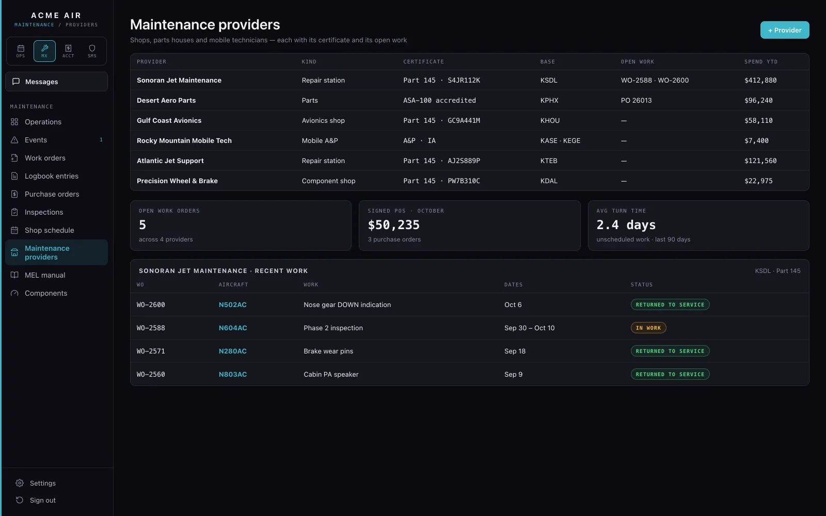Image resolution: width=826 pixels, height=516 pixels.
Task: Click the Events warning triangle icon
Action: [x=14, y=140]
